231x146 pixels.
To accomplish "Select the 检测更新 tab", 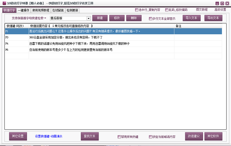I will [x=72, y=10].
